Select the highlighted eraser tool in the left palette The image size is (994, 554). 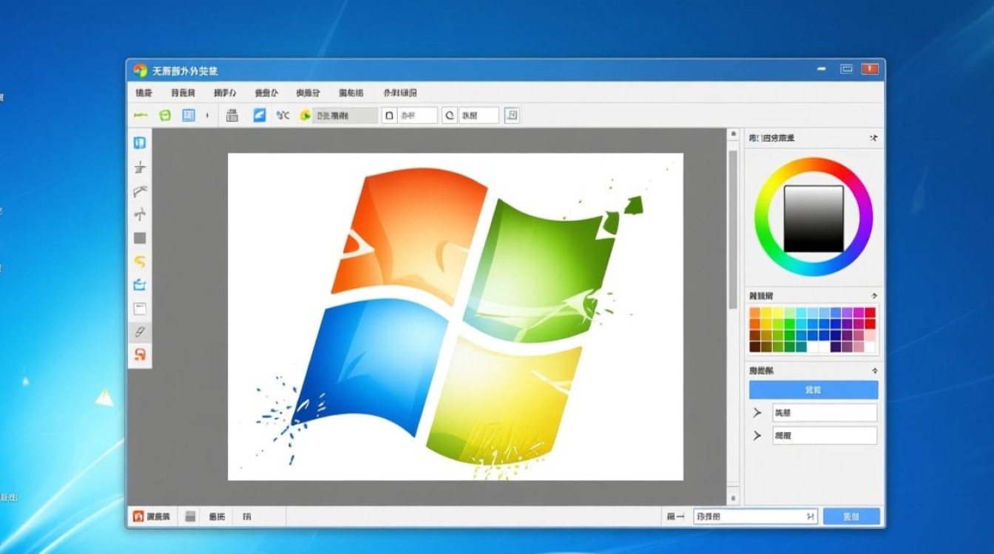pos(140,332)
